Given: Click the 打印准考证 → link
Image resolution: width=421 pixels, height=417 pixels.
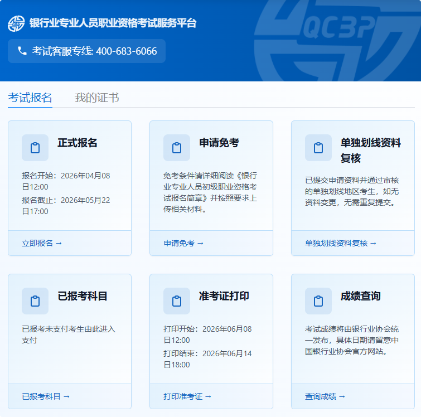Looking at the screenshot, I should pos(187,396).
